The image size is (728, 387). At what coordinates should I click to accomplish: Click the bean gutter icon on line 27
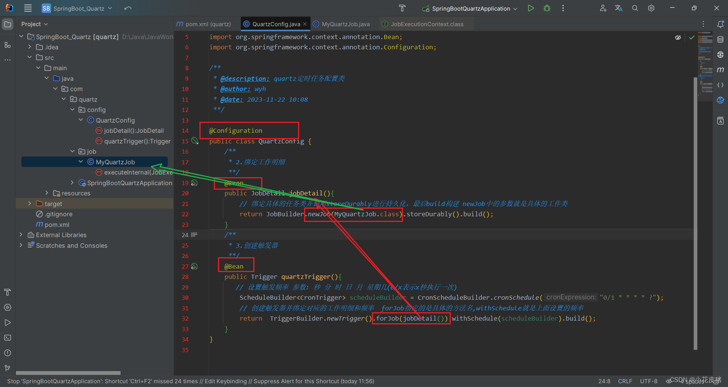pos(195,266)
